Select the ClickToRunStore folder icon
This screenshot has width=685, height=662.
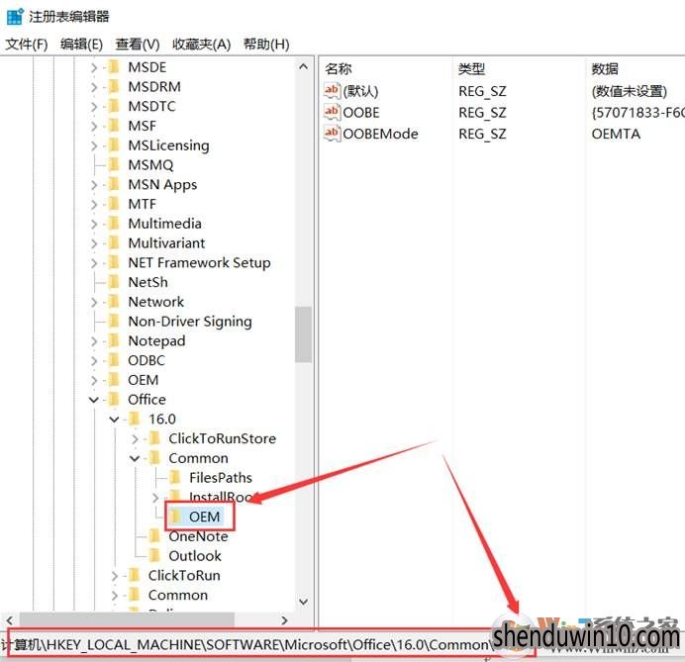click(154, 438)
